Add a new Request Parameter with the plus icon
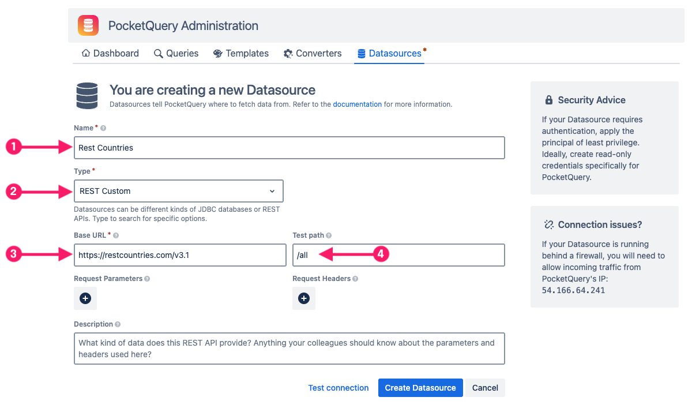 coord(85,298)
